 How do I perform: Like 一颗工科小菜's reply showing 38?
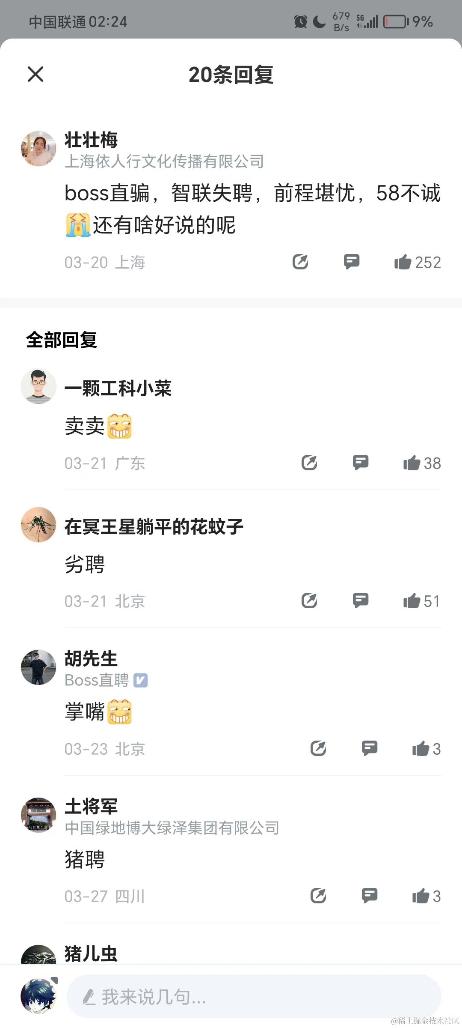coord(422,463)
